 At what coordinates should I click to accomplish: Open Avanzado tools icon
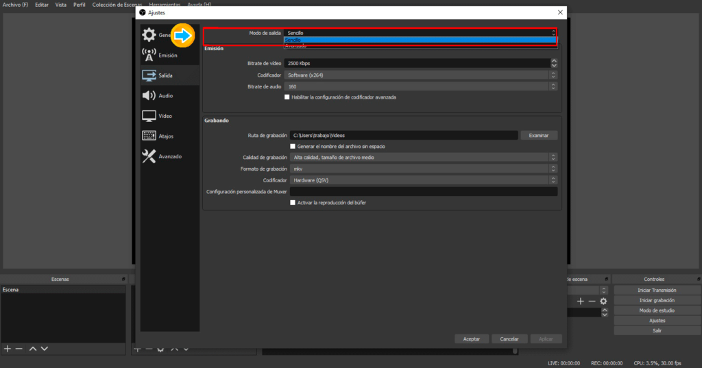149,156
